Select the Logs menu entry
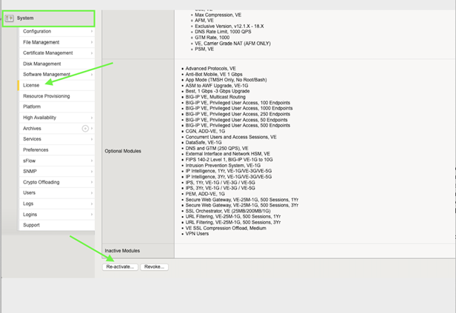The width and height of the screenshot is (456, 313). (57, 203)
